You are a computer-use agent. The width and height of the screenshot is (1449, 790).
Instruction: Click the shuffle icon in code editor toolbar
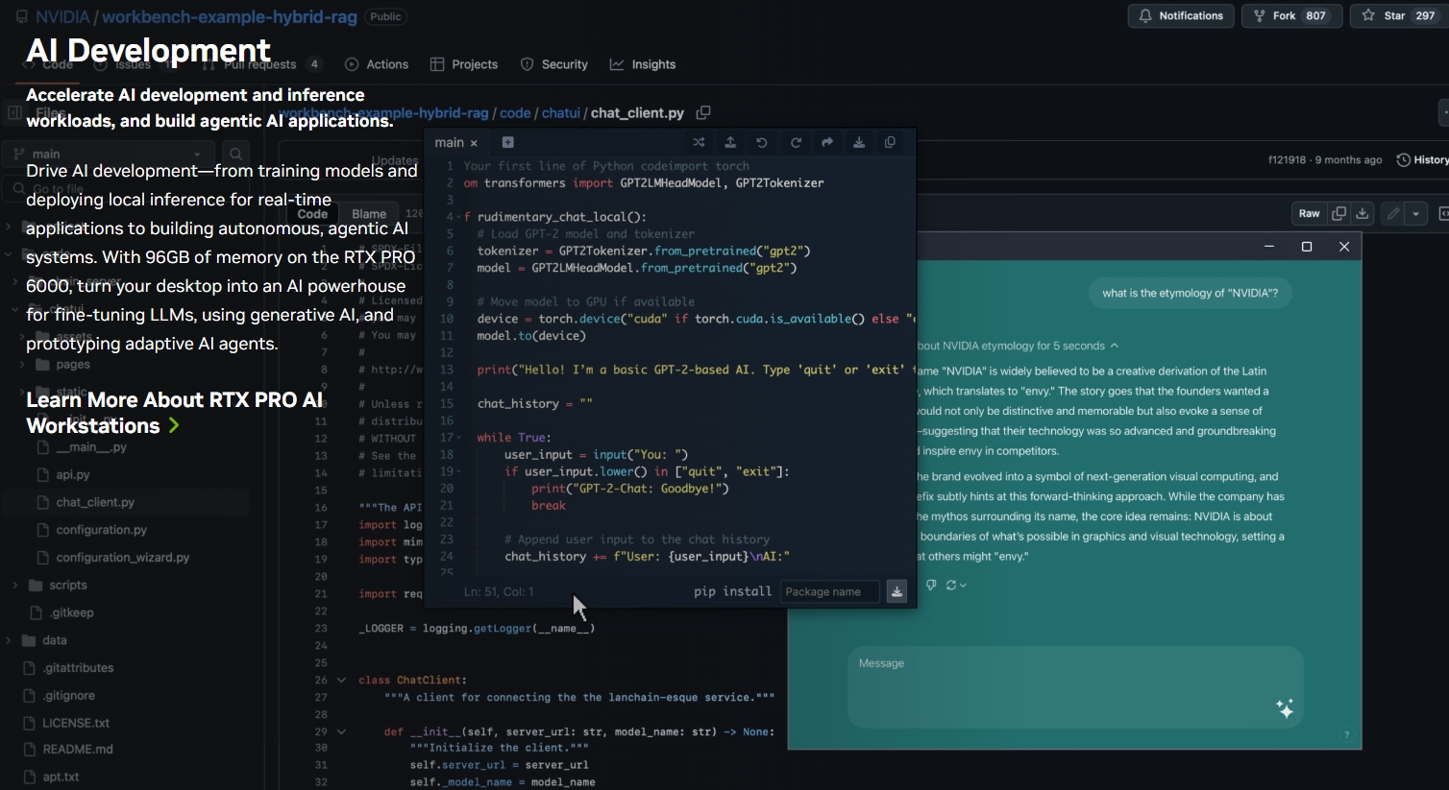pyautogui.click(x=699, y=142)
